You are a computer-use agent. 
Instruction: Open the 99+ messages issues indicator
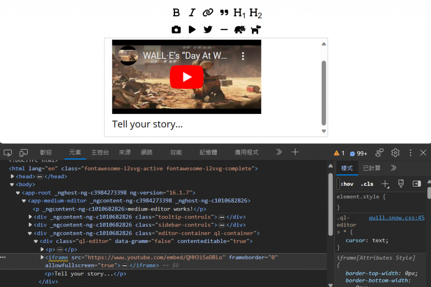coord(359,153)
